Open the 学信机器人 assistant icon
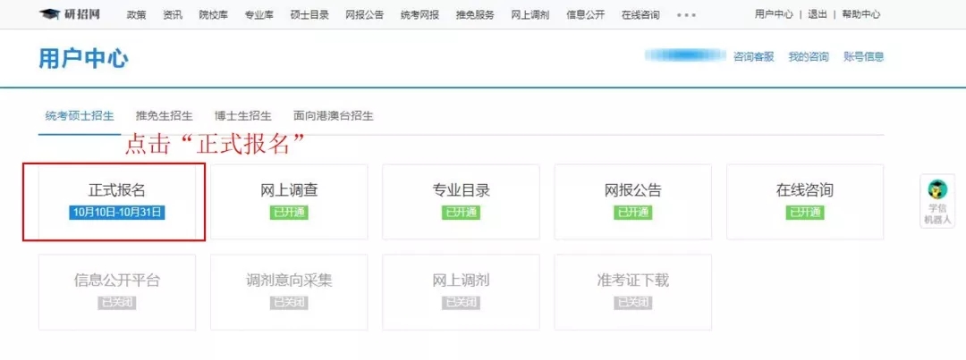This screenshot has height=360, width=966. [937, 201]
